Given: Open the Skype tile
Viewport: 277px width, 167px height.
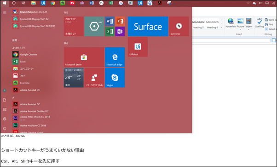Looking at the screenshot, I should (x=115, y=78).
